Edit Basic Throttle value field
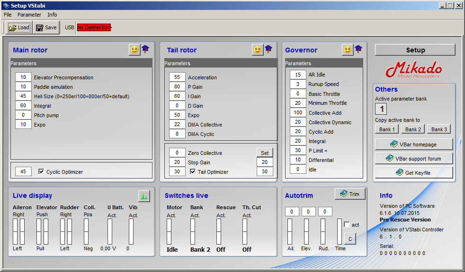465x272 pixels. point(298,93)
